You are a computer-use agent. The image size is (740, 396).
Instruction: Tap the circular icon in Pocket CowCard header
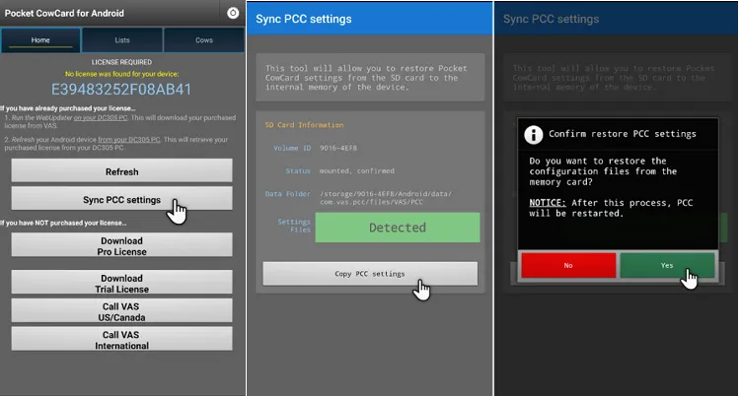[x=233, y=13]
